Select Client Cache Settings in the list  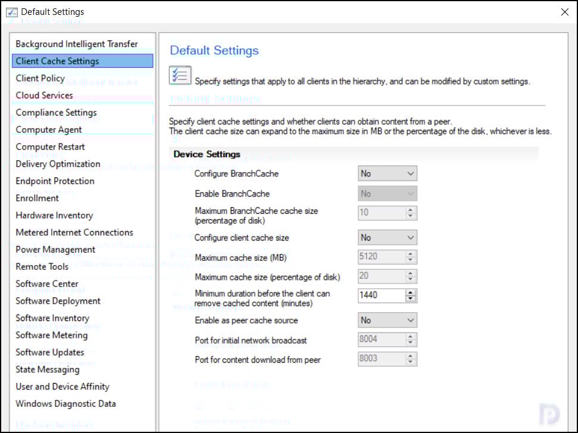[82, 61]
